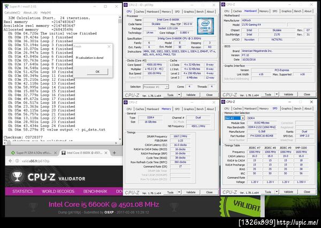The height and width of the screenshot is (228, 321).
Task: Close the Super PI 32M browser tab
Action: coord(55,153)
